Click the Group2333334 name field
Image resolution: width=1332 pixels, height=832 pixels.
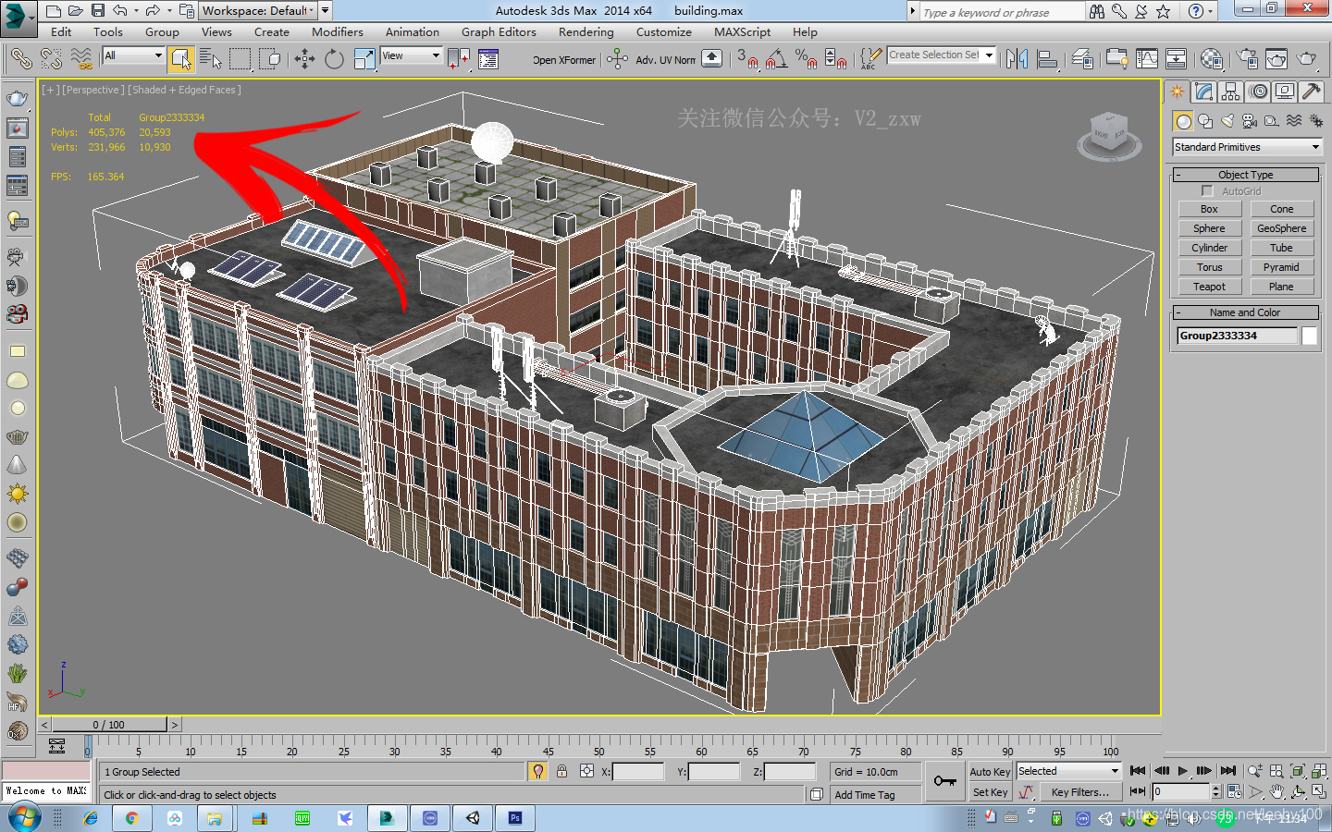click(x=1237, y=336)
